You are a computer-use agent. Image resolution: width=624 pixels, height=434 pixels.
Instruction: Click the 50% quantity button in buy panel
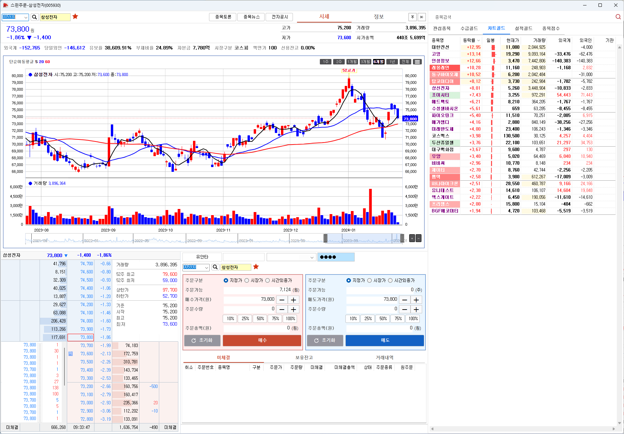[260, 319]
